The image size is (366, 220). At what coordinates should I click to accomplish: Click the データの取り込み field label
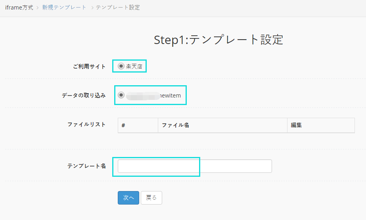pos(84,96)
